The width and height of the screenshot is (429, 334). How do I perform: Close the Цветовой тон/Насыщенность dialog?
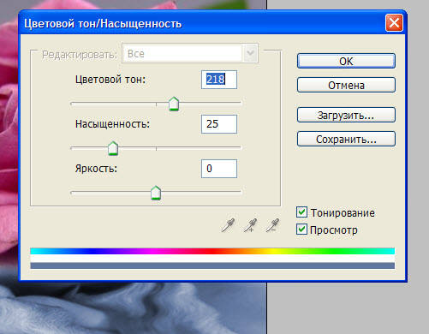click(x=394, y=22)
